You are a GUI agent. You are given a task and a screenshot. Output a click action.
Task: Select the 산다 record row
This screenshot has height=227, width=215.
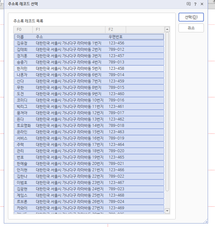tap(89, 81)
